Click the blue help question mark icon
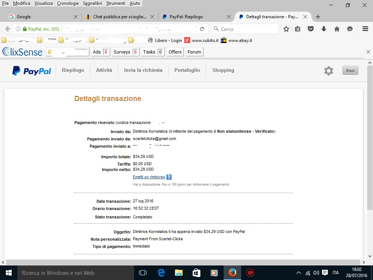 point(169,177)
